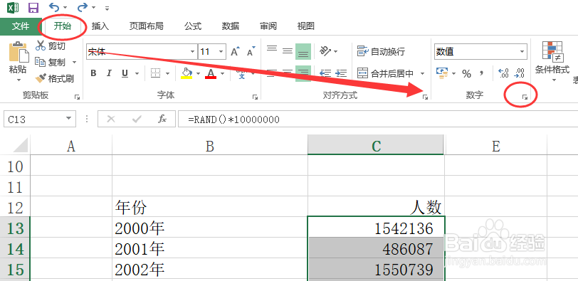Expand the 合并后居中 dropdown arrow
This screenshot has width=578, height=281.
tap(422, 74)
